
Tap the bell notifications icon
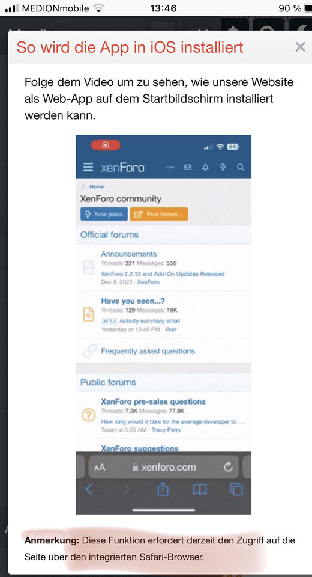pyautogui.click(x=205, y=168)
